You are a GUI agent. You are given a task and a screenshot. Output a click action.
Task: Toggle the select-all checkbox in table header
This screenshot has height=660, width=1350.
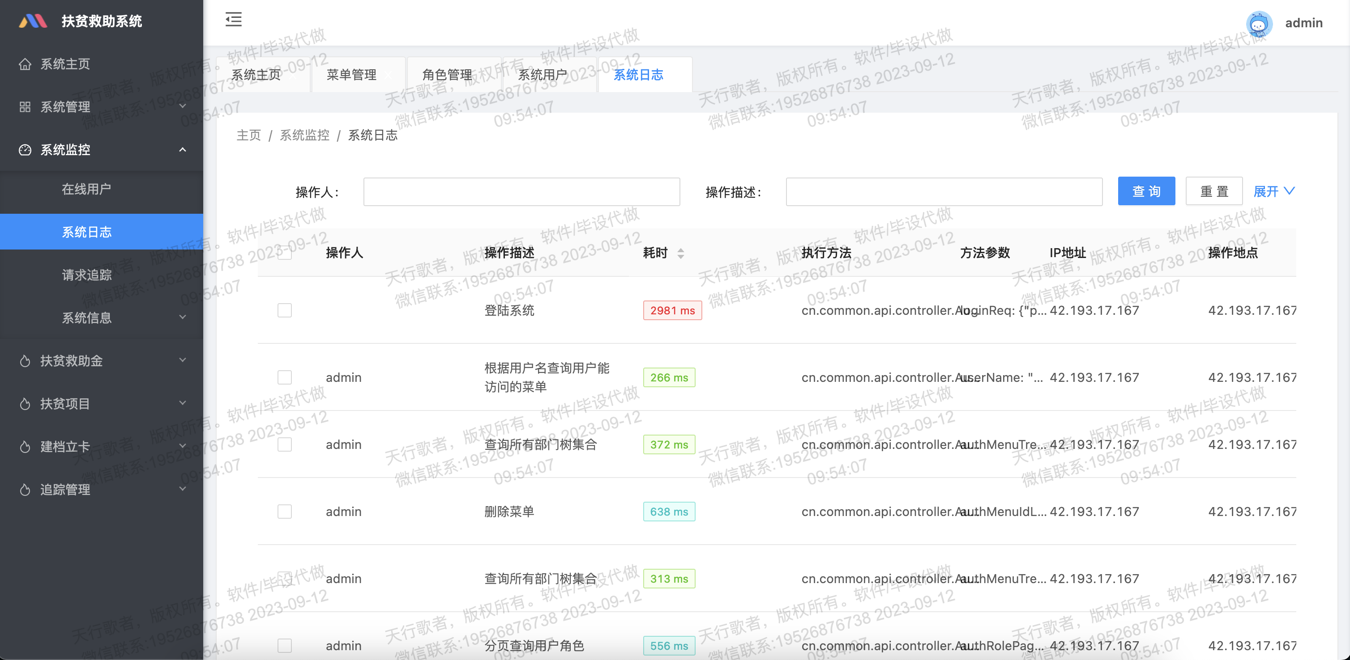pos(285,253)
